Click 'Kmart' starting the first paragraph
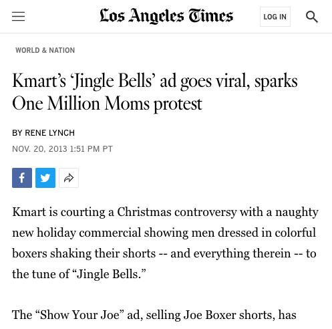 pyautogui.click(x=29, y=212)
